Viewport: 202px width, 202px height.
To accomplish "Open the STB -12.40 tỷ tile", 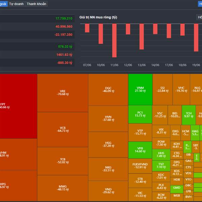I will 140,180.
